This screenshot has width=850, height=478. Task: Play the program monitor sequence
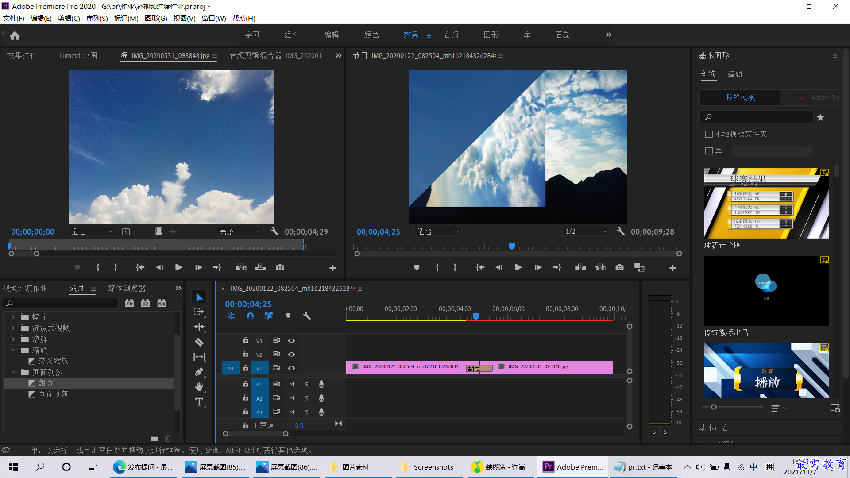click(x=518, y=267)
